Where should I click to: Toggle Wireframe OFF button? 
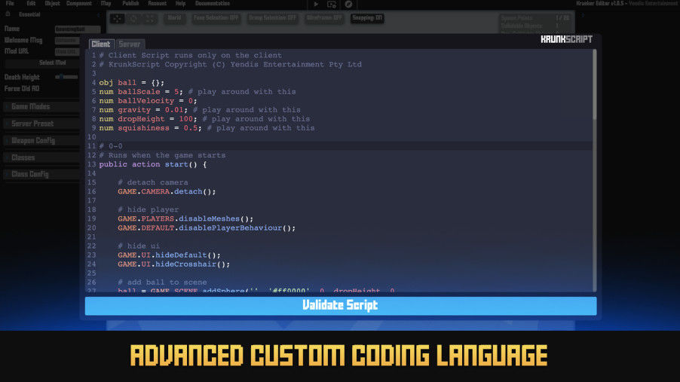click(x=324, y=17)
